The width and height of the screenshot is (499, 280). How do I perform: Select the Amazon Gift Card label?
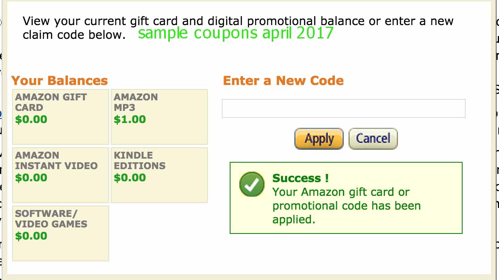51,102
